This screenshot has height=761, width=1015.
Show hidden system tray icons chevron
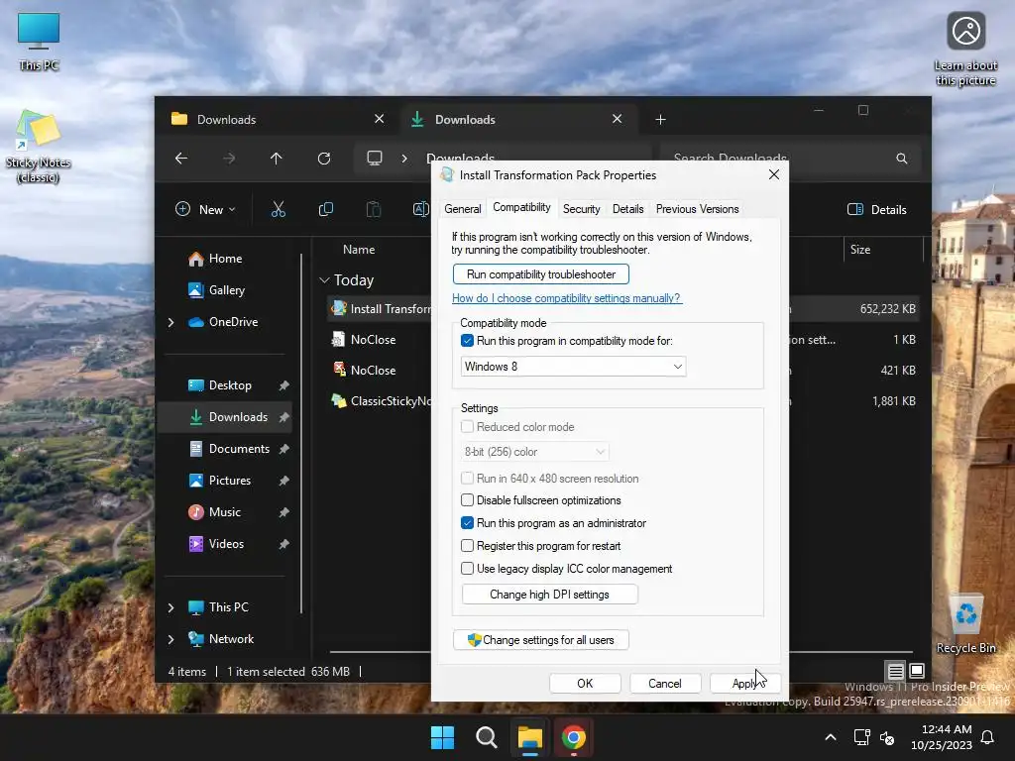(x=831, y=737)
